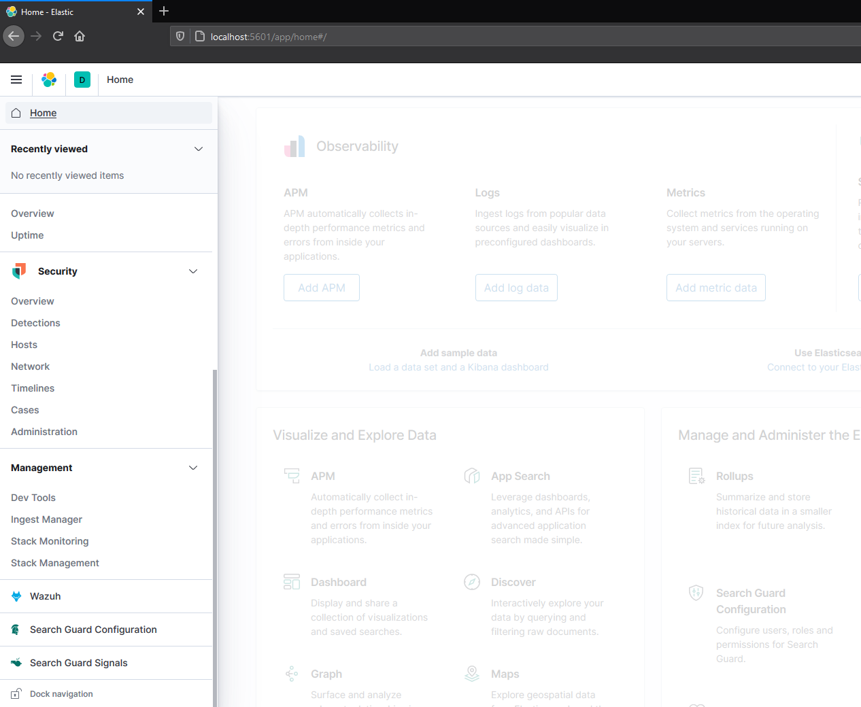Click No recently viewed items text
861x707 pixels.
tap(67, 175)
